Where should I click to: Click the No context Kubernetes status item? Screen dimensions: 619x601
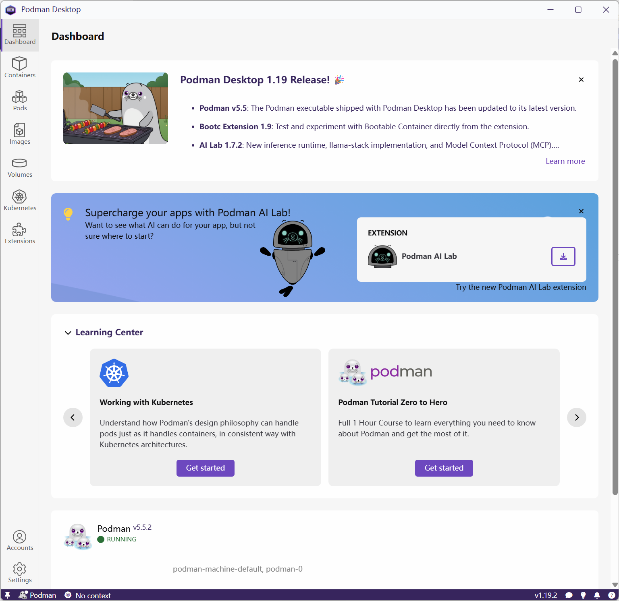[88, 595]
